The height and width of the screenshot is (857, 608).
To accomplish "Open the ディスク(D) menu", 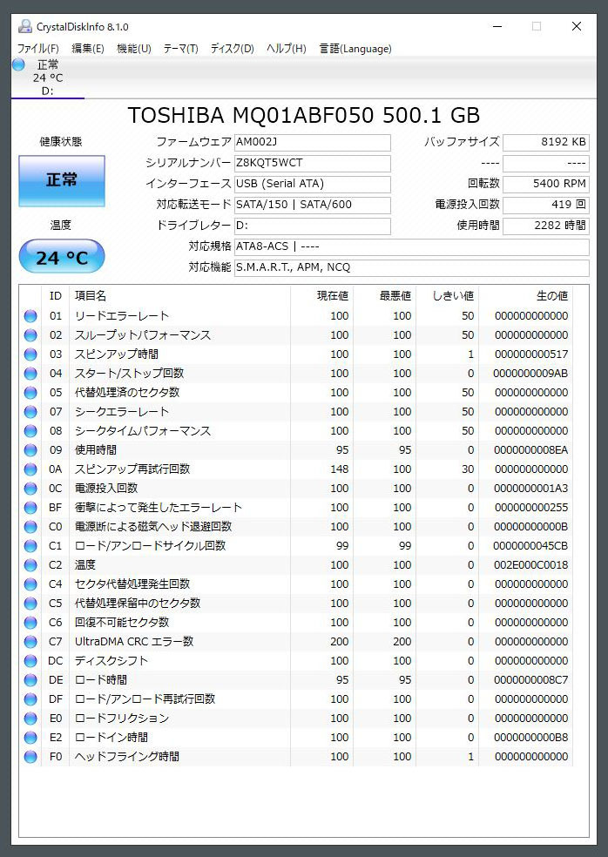I will click(233, 49).
